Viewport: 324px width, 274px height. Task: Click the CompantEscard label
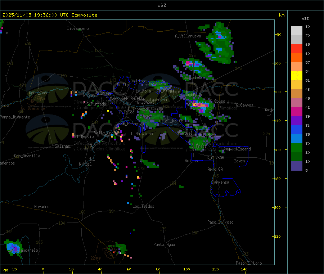pyautogui.click(x=237, y=149)
